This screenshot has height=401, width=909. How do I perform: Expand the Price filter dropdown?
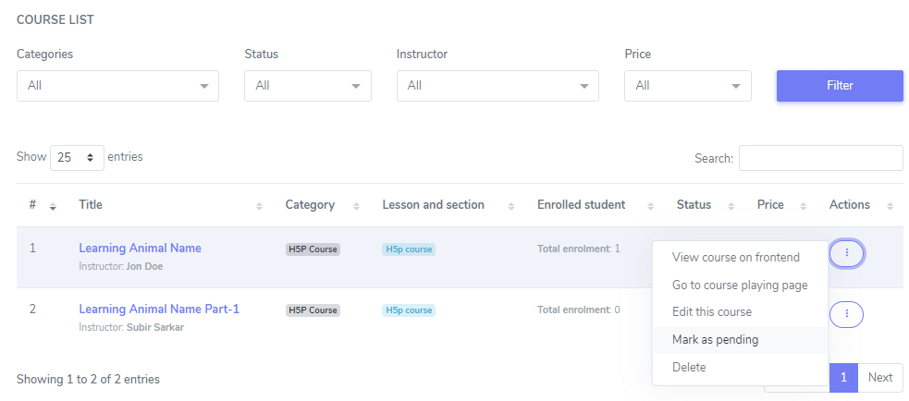pyautogui.click(x=687, y=86)
